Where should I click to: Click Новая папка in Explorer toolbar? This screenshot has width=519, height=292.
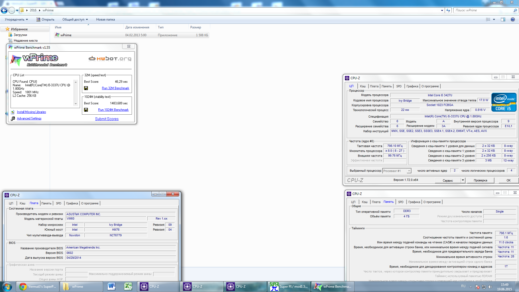[105, 19]
